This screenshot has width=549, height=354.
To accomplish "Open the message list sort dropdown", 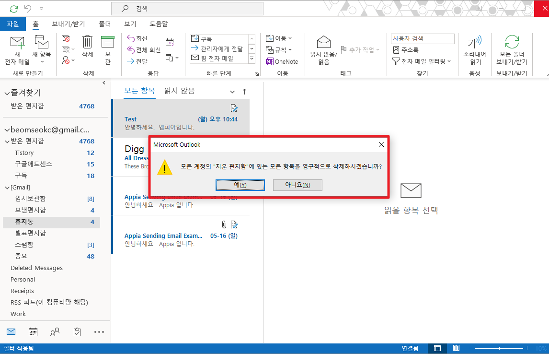I will pos(232,92).
